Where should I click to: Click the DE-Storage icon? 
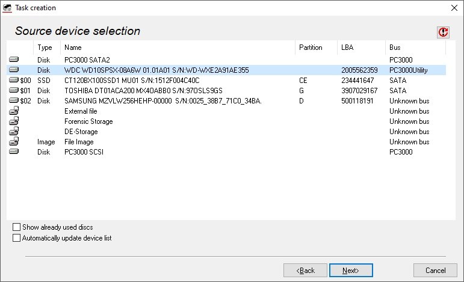click(x=14, y=132)
